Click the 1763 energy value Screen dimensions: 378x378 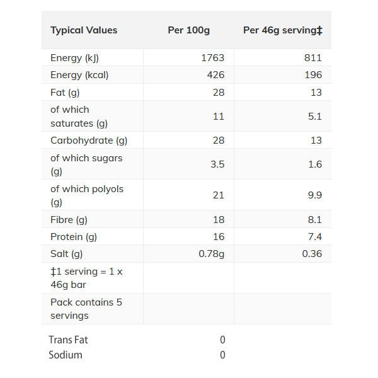click(x=212, y=58)
